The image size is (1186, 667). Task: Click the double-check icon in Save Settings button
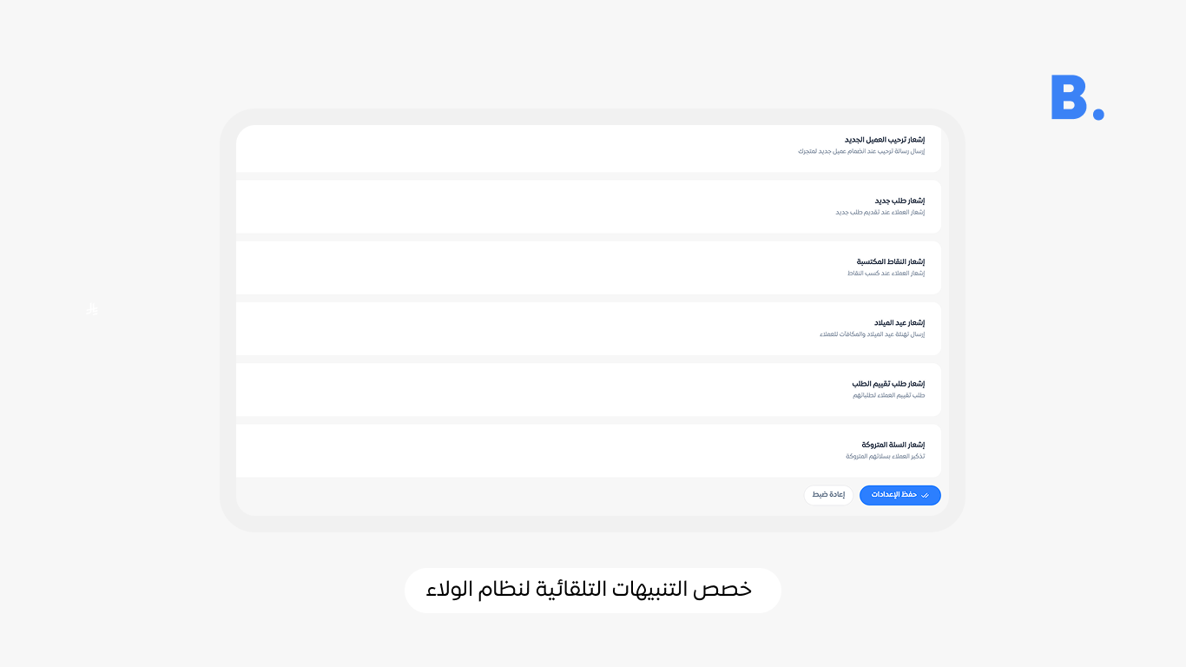click(x=926, y=495)
